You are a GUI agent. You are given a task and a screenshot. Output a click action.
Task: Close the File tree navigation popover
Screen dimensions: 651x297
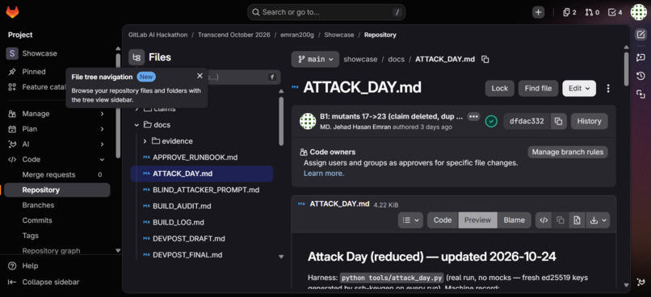coord(199,76)
